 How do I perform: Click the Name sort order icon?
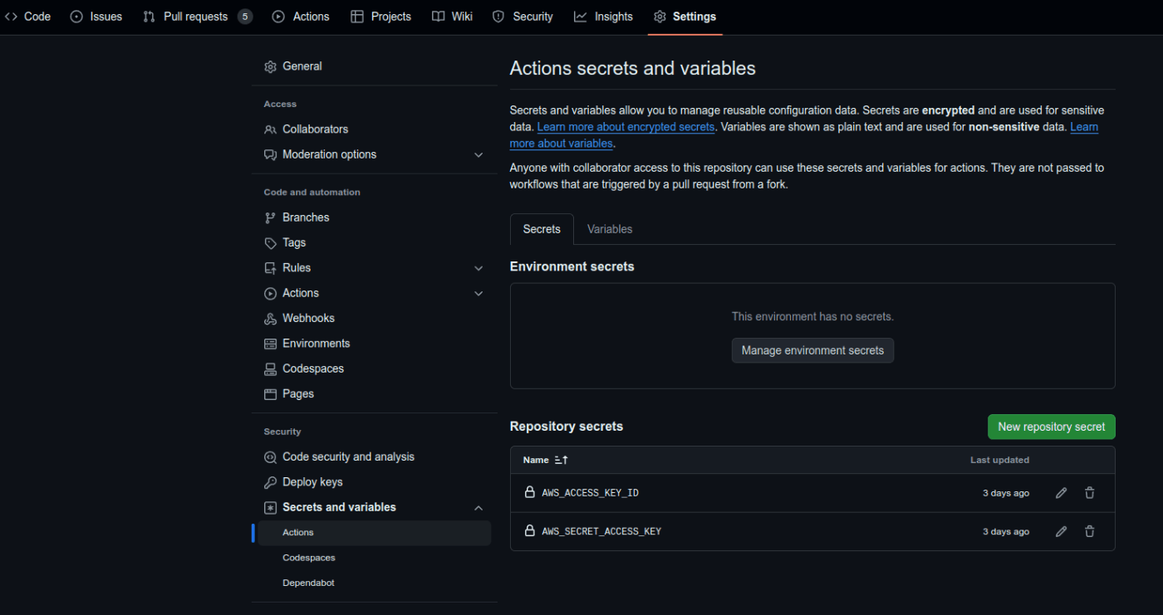point(561,460)
